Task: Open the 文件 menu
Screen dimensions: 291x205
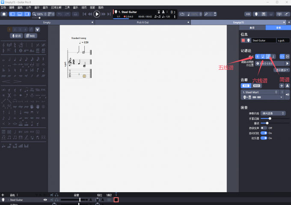Action: [3, 7]
